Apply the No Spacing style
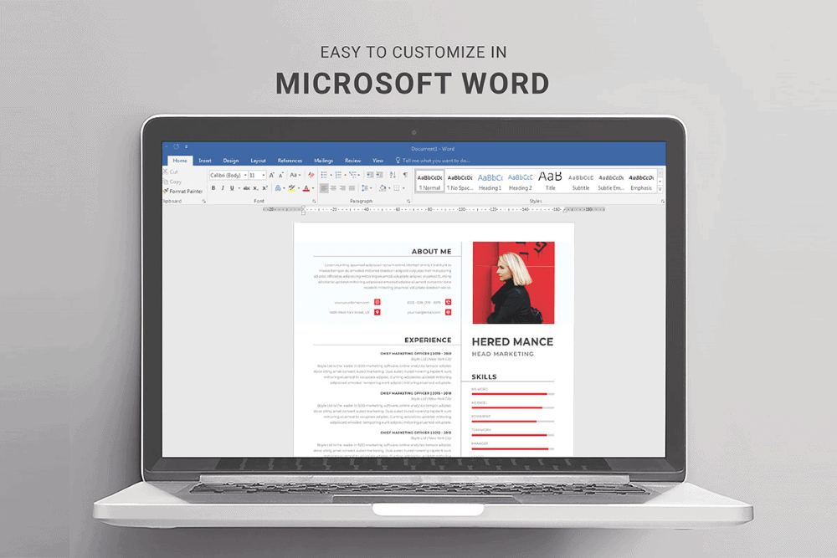837x558 pixels. pos(460,182)
